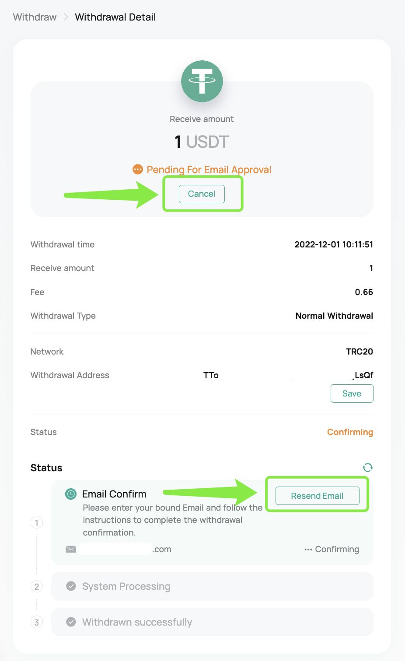405x661 pixels.
Task: Select step 3 circle indicator
Action: pyautogui.click(x=37, y=622)
